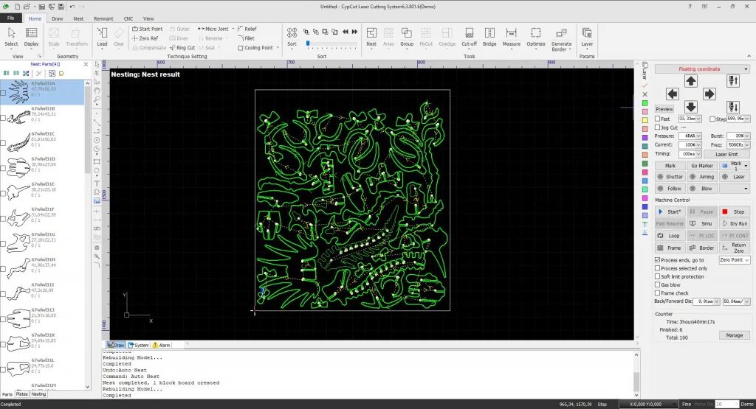This screenshot has height=409, width=756.
Task: Switch to the CNC ribbon tab
Action: pos(128,18)
